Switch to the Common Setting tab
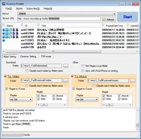Image resolution: width=141 pixels, height=139 pixels. [28, 56]
